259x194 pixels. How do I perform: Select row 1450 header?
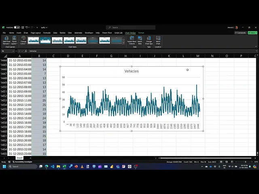point(4,87)
